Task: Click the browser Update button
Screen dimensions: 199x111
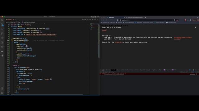Action: [x=195, y=20]
